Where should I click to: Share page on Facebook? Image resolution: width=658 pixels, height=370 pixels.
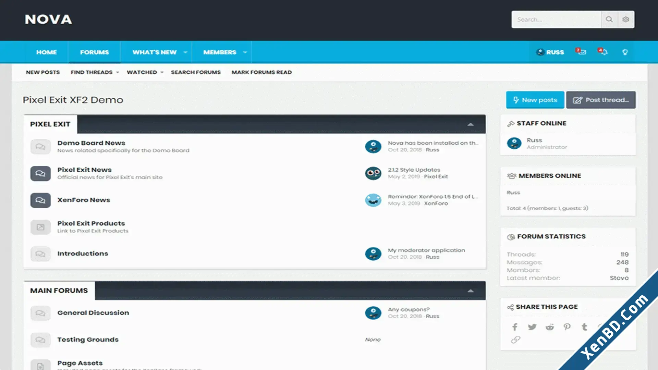[515, 327]
